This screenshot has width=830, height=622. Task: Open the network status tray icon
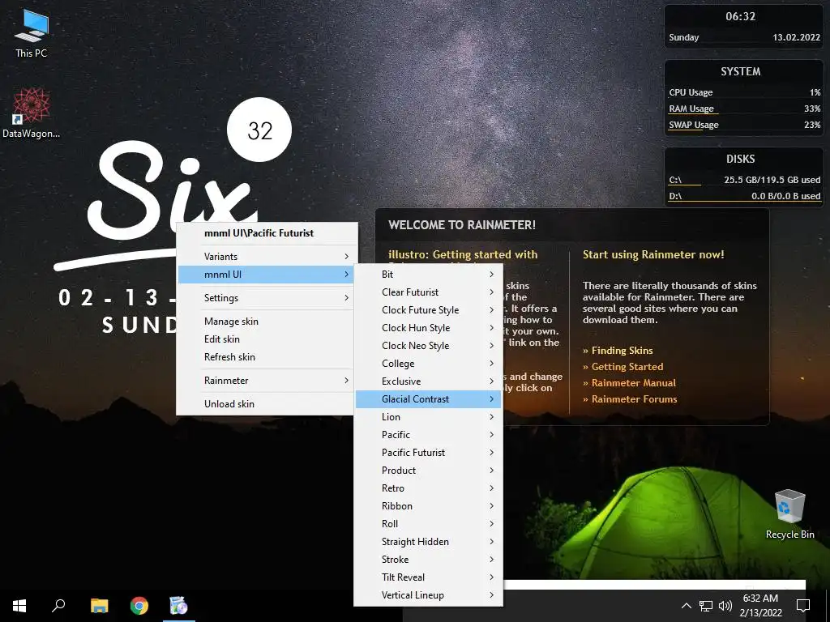click(x=706, y=606)
